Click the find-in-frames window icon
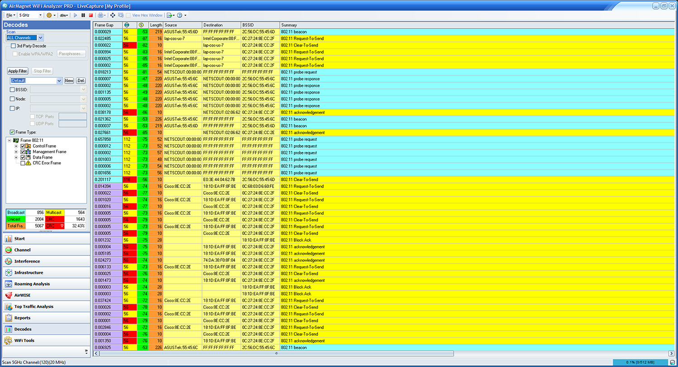Image resolution: width=678 pixels, height=367 pixels. point(121,15)
